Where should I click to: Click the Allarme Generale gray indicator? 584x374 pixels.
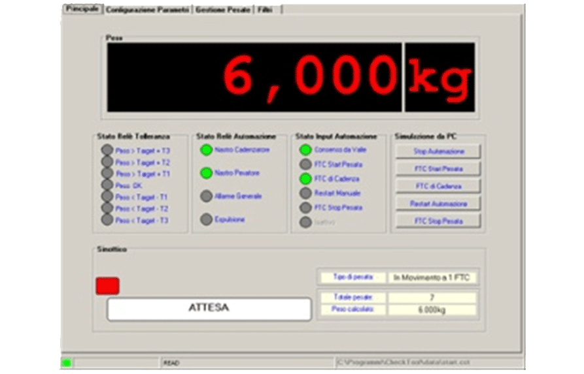[206, 196]
